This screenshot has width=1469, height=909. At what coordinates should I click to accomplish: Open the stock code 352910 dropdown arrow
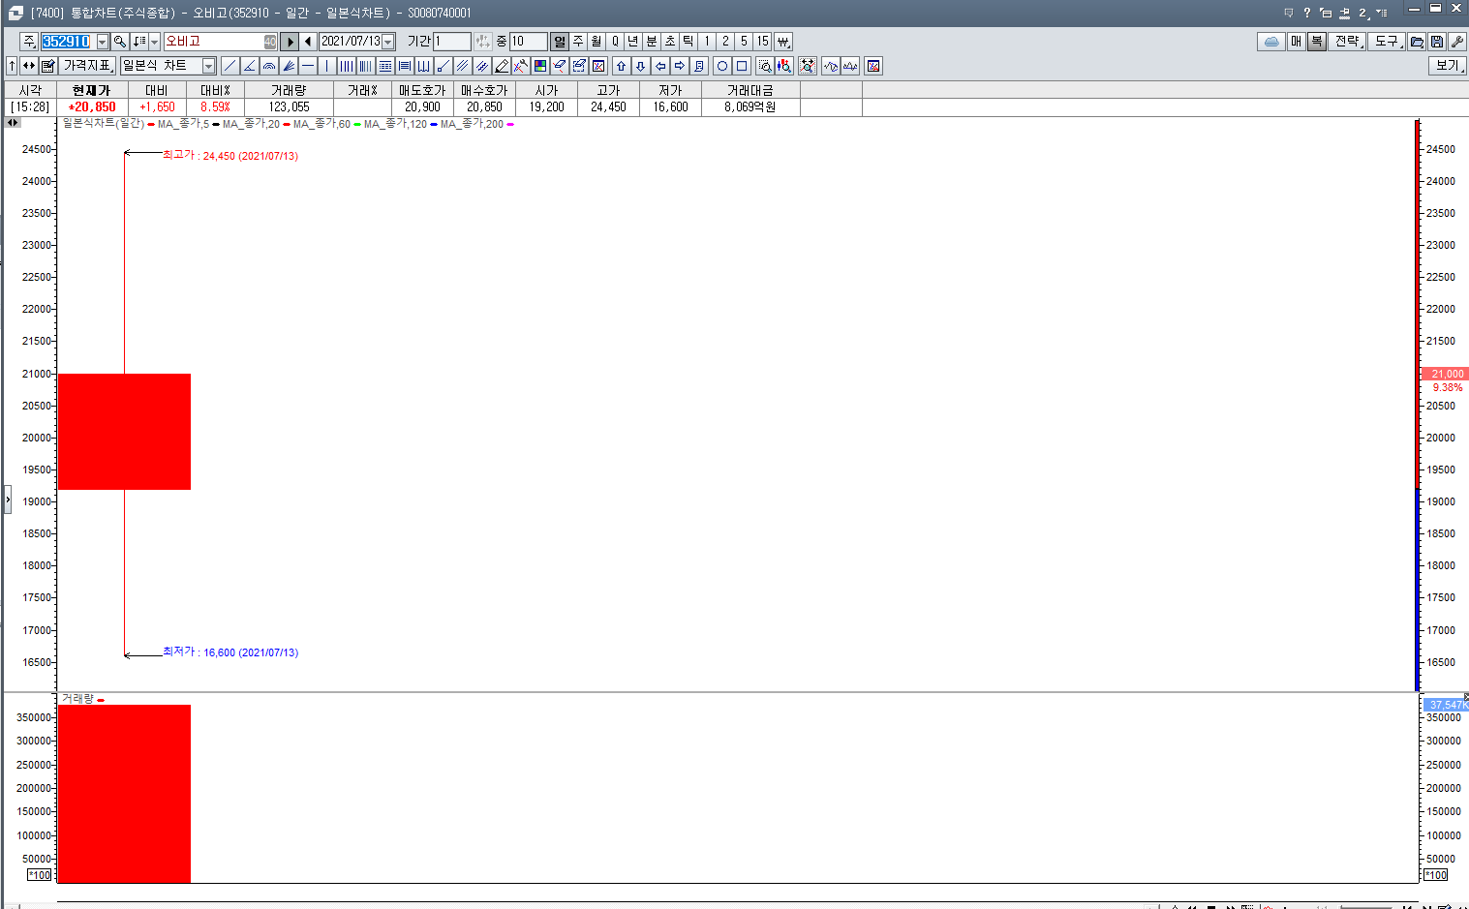[102, 42]
